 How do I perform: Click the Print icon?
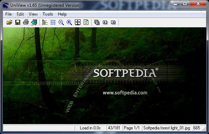tap(26, 22)
